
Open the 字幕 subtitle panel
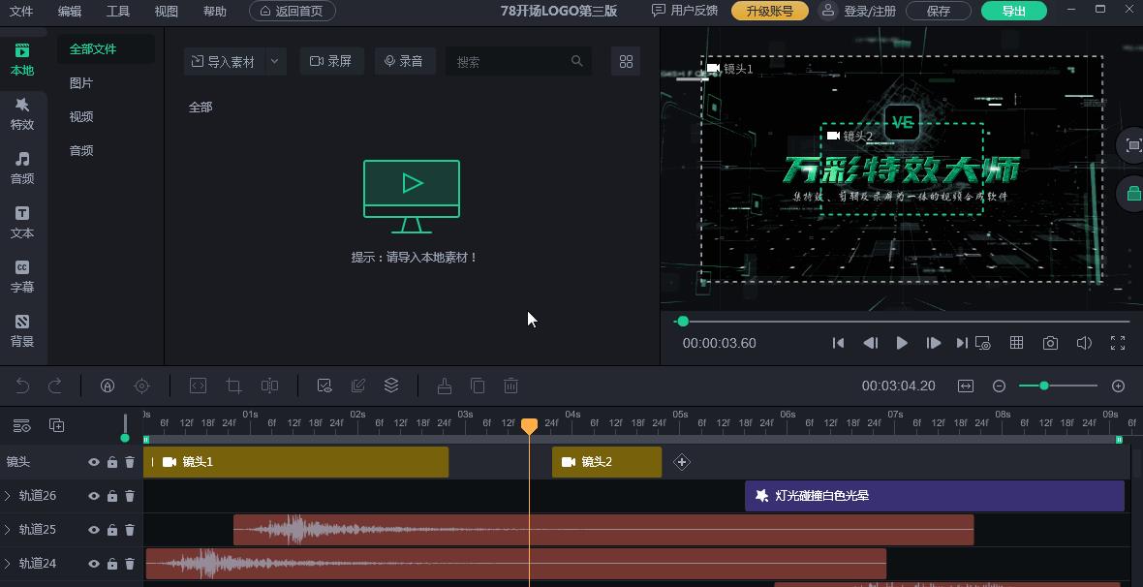point(22,276)
